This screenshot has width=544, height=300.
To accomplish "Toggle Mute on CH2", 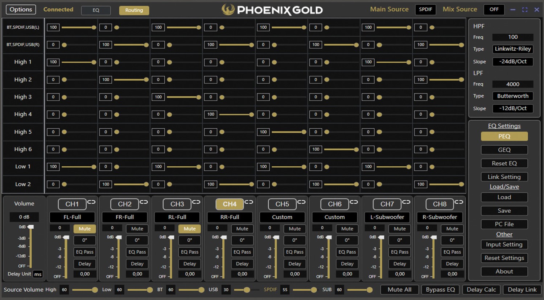I will pos(137,229).
